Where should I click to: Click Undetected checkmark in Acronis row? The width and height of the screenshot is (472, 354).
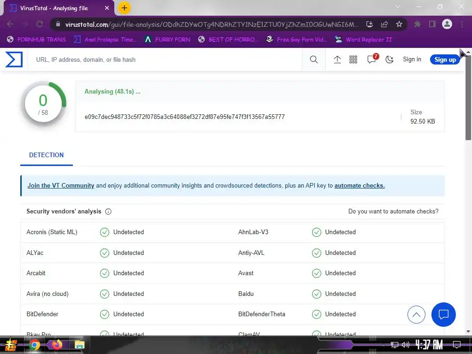[x=105, y=232]
